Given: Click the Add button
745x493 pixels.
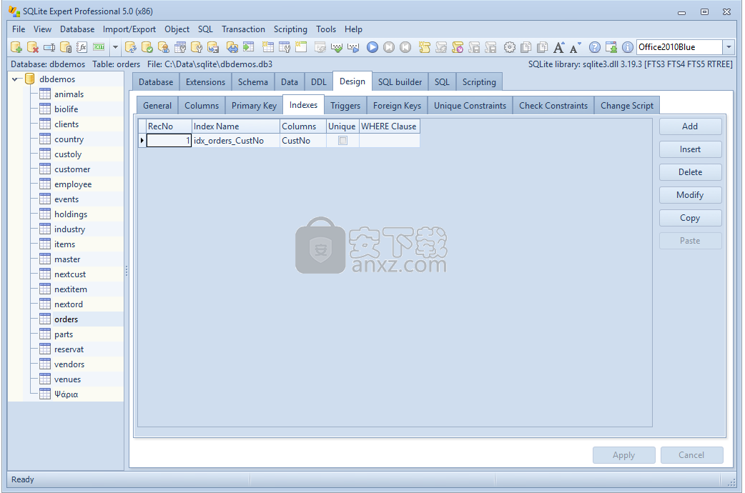Looking at the screenshot, I should point(691,126).
